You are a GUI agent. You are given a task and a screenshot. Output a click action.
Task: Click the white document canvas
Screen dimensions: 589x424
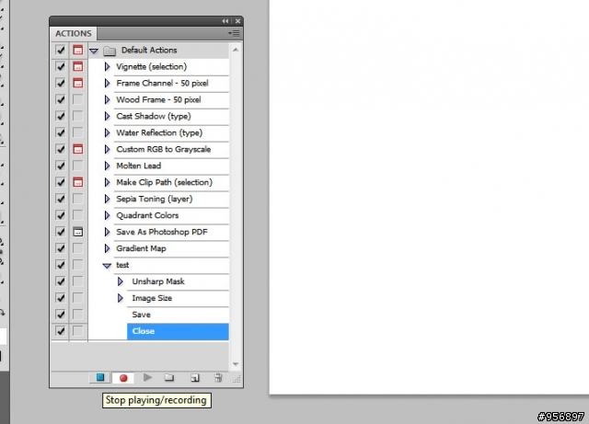click(429, 197)
